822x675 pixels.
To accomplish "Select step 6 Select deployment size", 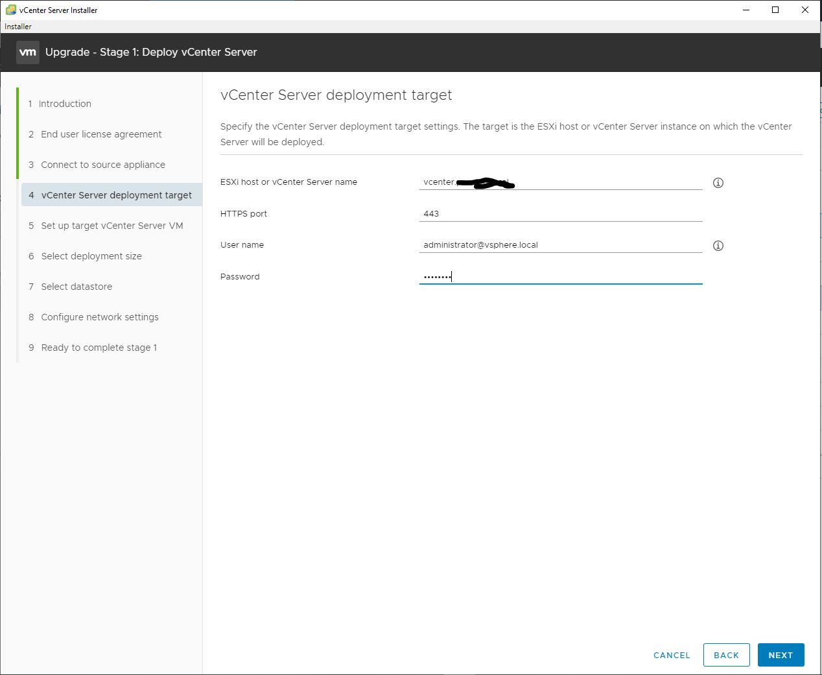I will tap(85, 256).
